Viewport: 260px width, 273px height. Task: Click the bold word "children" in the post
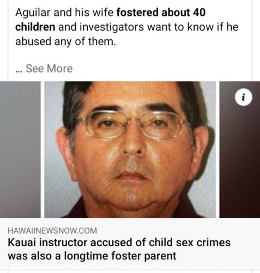pos(35,27)
